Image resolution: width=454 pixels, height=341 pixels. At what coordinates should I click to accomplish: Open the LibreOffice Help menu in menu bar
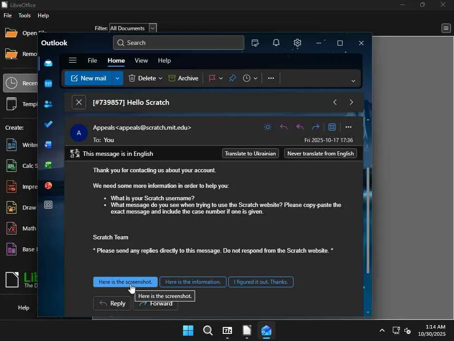[x=43, y=16]
